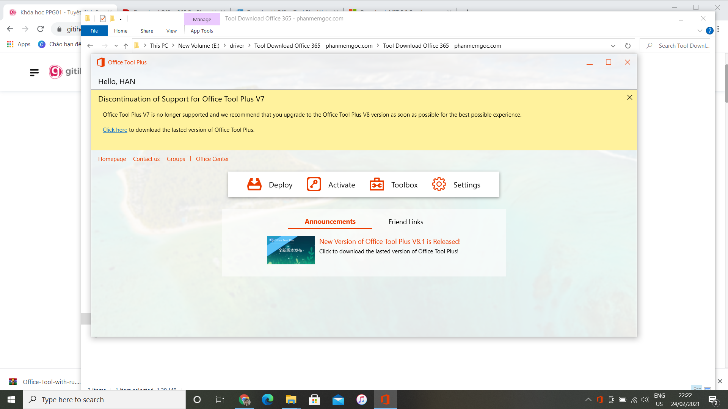
Task: Open the gitiho hamburger menu
Action: click(34, 72)
